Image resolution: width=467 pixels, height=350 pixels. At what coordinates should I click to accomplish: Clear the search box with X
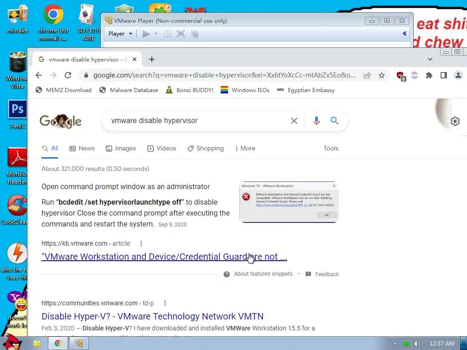click(x=294, y=120)
